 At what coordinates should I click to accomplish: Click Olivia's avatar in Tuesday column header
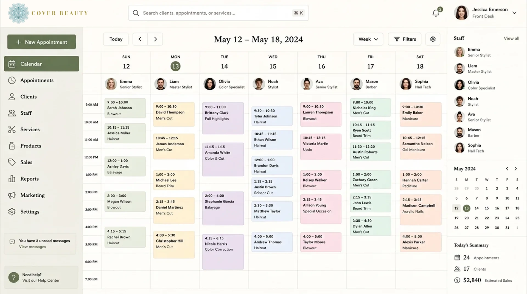coord(210,84)
